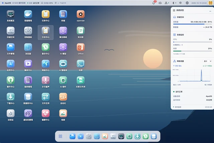Open the openraw desktop app icon
Viewport: 214px width, 143px height.
[81, 14]
